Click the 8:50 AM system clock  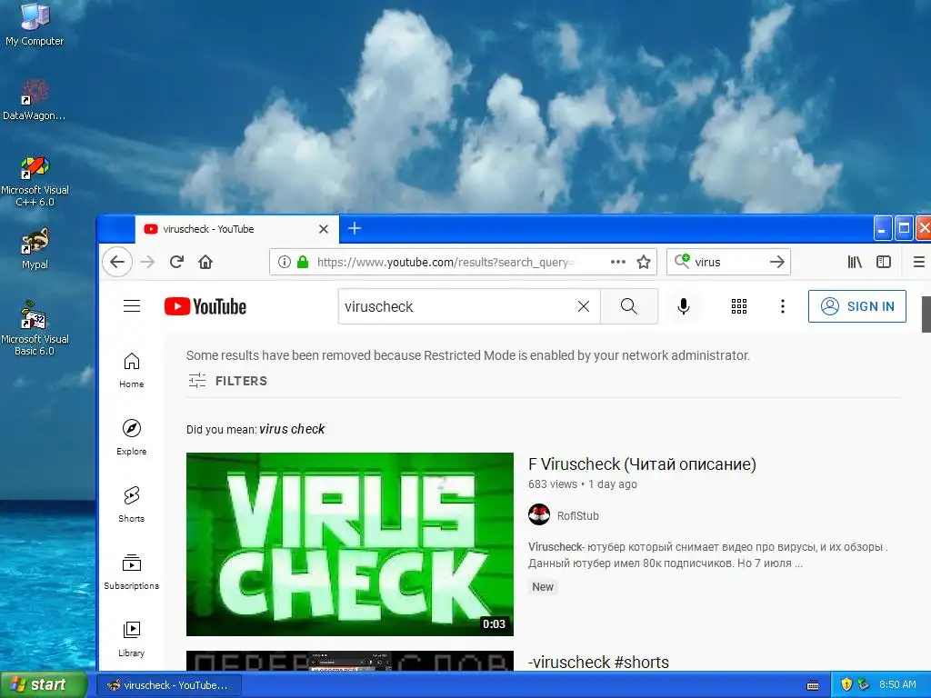tap(897, 685)
